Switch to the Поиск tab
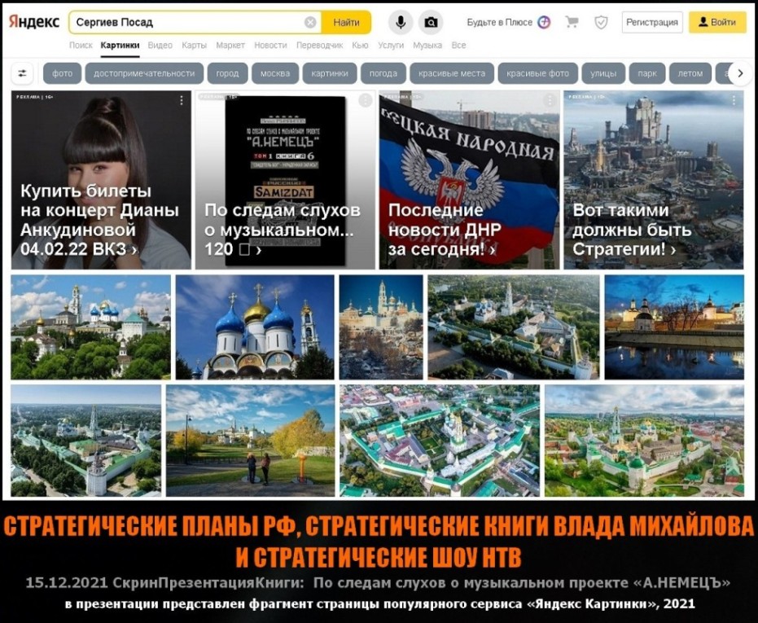The image size is (758, 623). [81, 45]
